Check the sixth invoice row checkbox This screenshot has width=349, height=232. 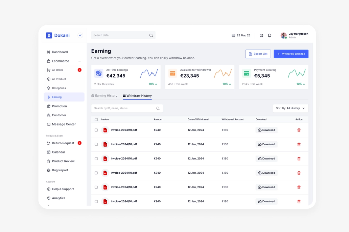point(96,201)
